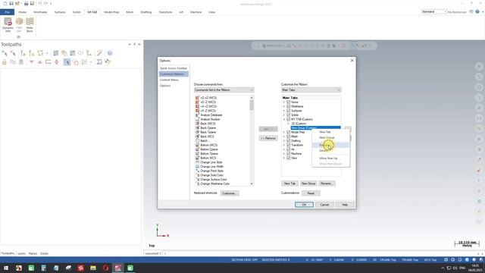Click the New file icon in quick access toolbar

click(x=5, y=3)
